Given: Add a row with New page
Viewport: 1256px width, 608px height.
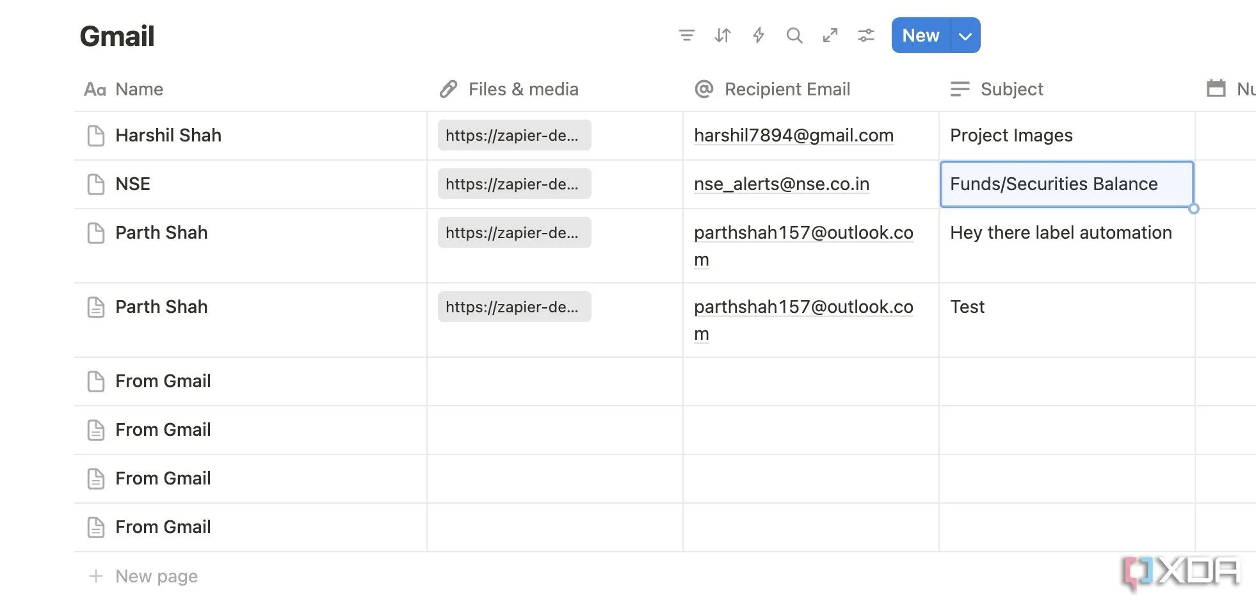Looking at the screenshot, I should pos(143,576).
